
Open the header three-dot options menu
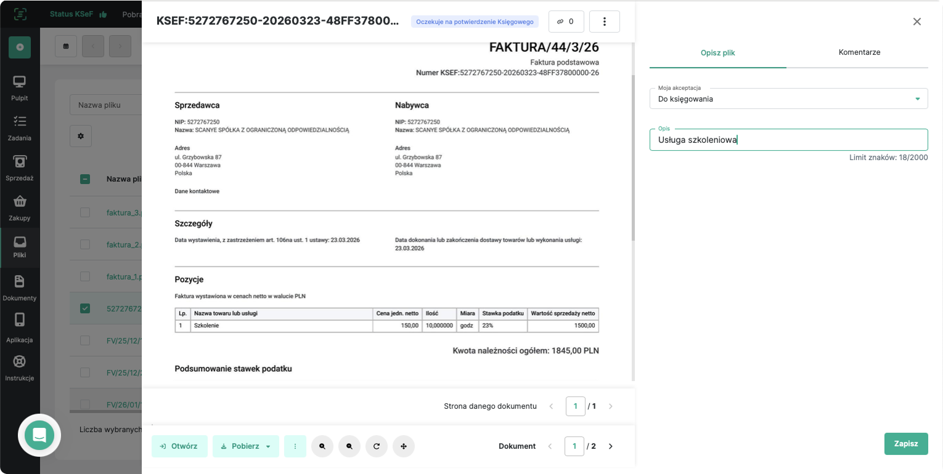click(x=605, y=22)
